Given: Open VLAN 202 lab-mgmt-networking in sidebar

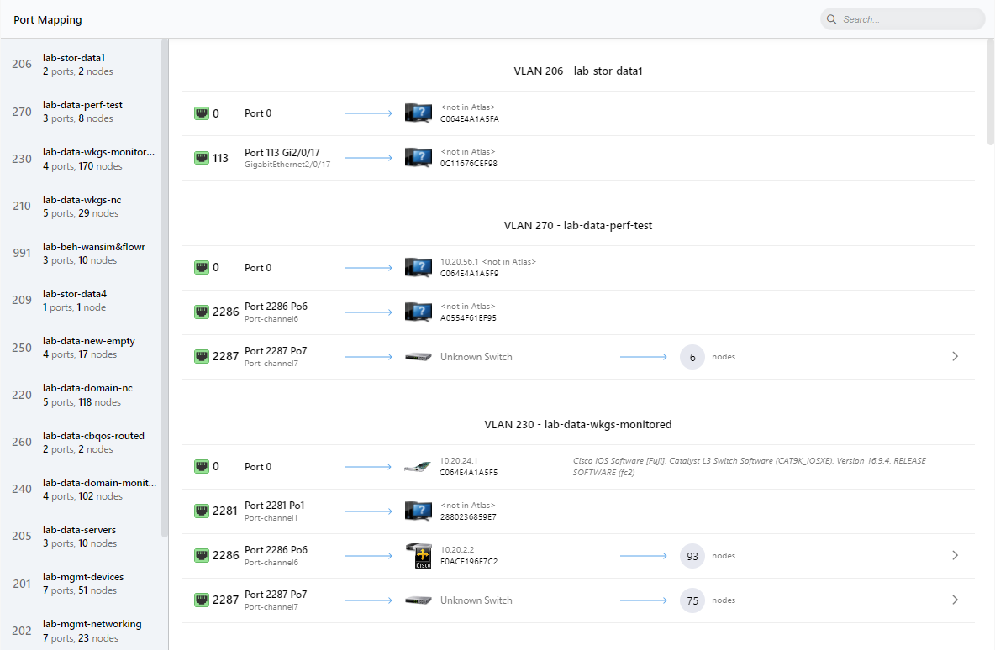Looking at the screenshot, I should (x=81, y=631).
